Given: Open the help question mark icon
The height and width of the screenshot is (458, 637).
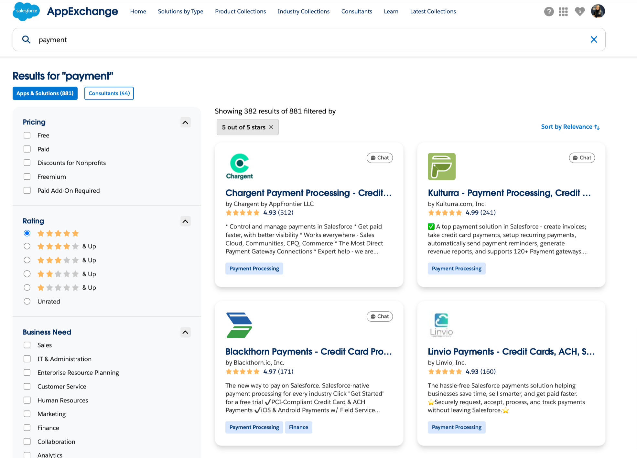Looking at the screenshot, I should 549,12.
